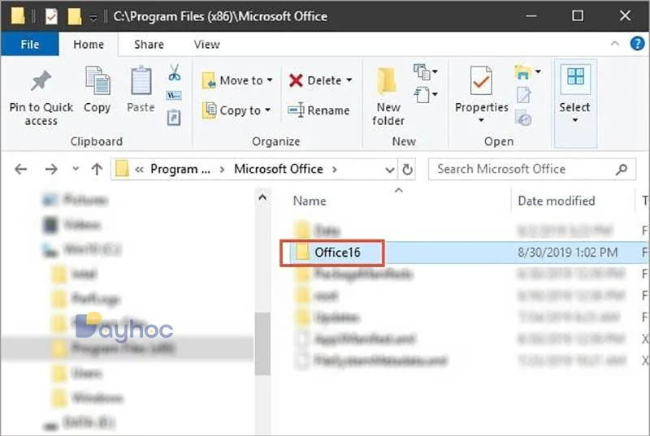Image resolution: width=650 pixels, height=436 pixels.
Task: Click the date 8/30/2019 1:02 PM
Action: (567, 253)
